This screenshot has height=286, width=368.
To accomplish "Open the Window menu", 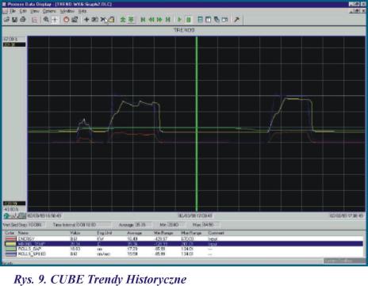I will [x=67, y=11].
